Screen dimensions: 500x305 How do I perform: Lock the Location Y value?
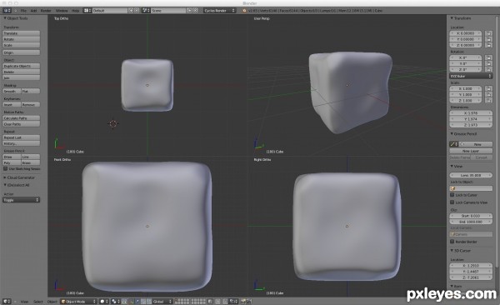(488, 39)
